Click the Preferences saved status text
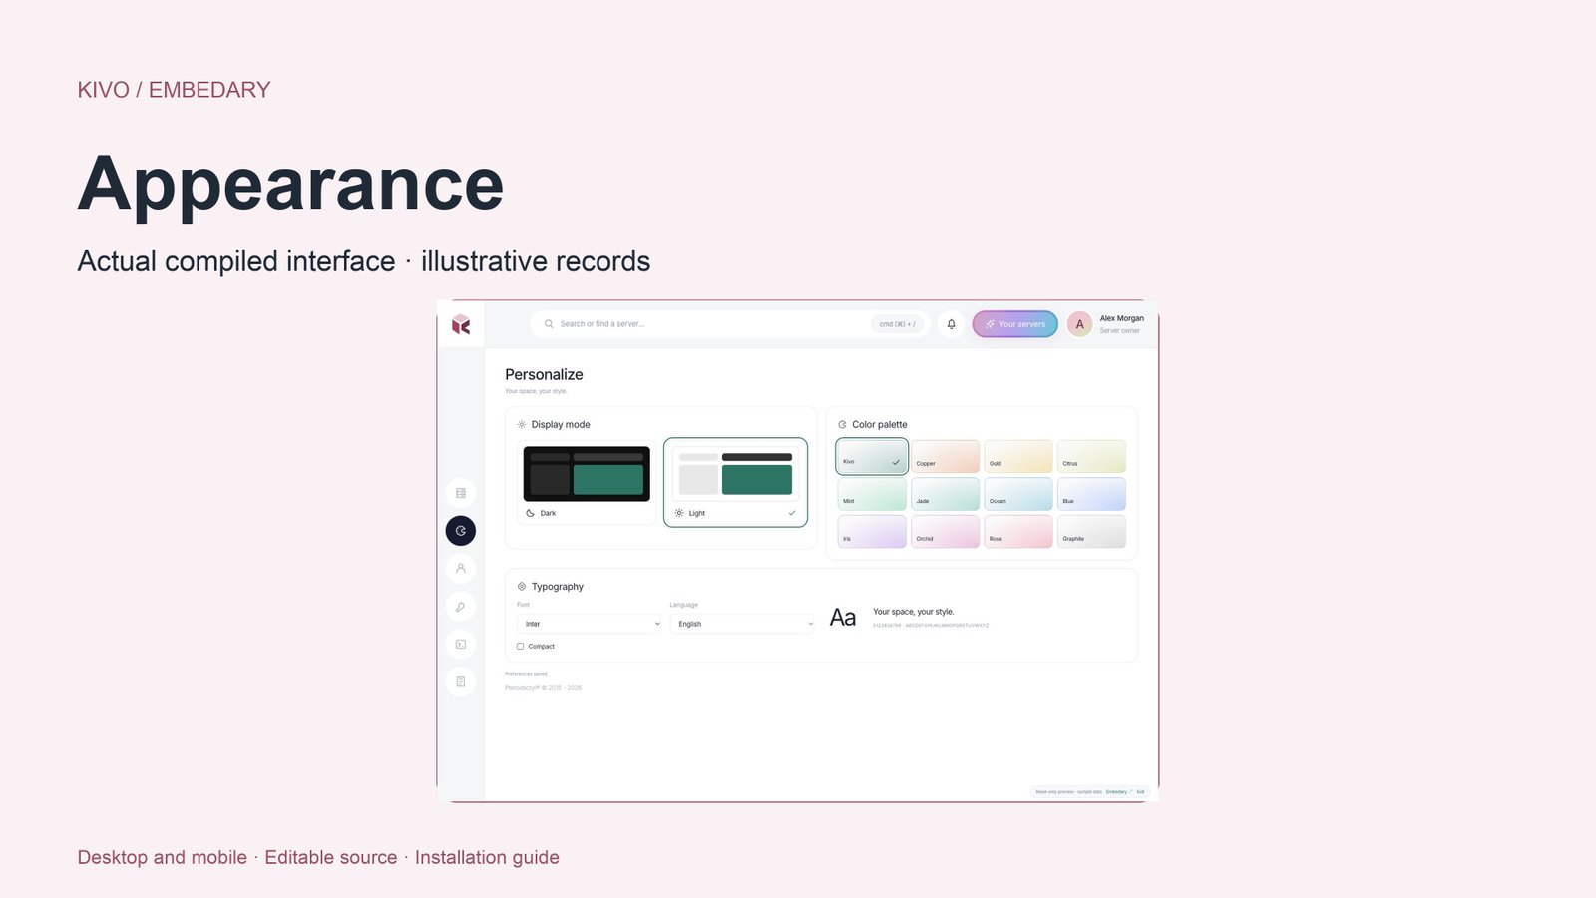1596x898 pixels. click(x=526, y=674)
